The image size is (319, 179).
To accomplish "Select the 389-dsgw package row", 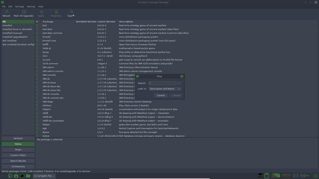I will (176, 101).
